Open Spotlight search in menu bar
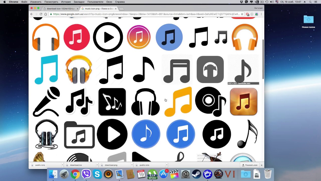 click(310, 2)
